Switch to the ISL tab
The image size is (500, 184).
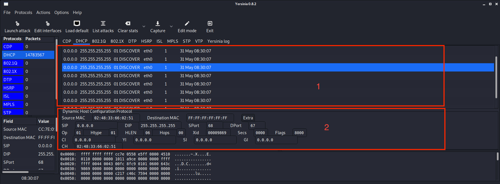pyautogui.click(x=159, y=41)
